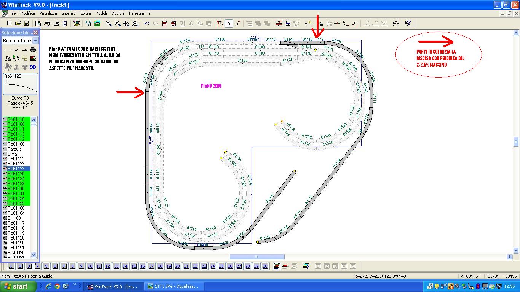This screenshot has width=520, height=292.
Task: Select Ro61106 in track list
Action: click(x=17, y=124)
